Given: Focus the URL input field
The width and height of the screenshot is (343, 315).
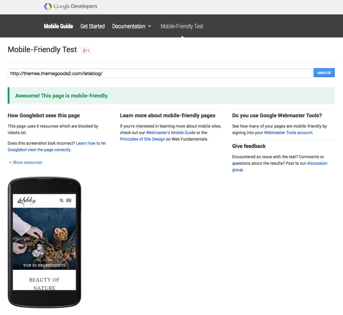Looking at the screenshot, I should point(160,73).
